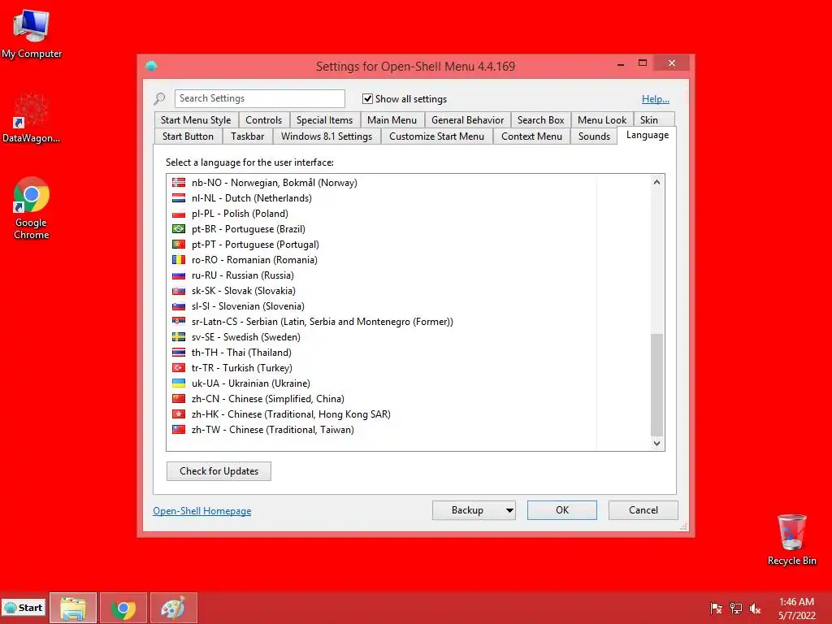Image resolution: width=832 pixels, height=624 pixels.
Task: Uncheck Show all settings checkbox
Action: 367,98
